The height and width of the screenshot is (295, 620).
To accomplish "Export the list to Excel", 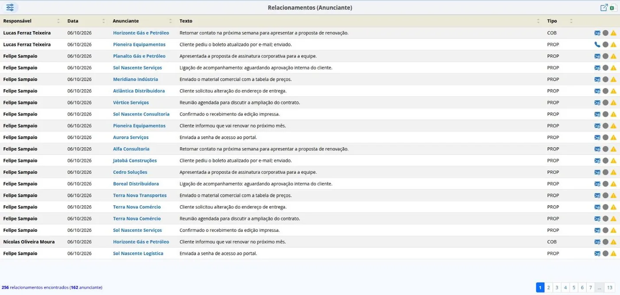I will click(613, 8).
